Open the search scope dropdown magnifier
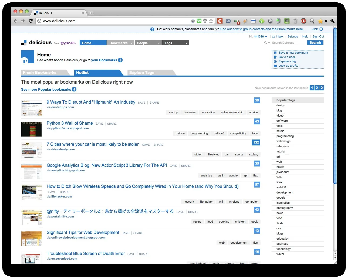The image size is (348, 279). point(267,43)
